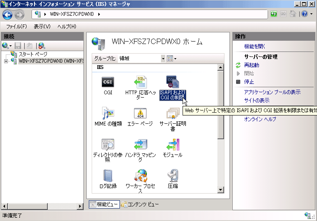Open the view style dropdown button
Image resolution: width=317 pixels, height=221 pixels.
(x=171, y=59)
